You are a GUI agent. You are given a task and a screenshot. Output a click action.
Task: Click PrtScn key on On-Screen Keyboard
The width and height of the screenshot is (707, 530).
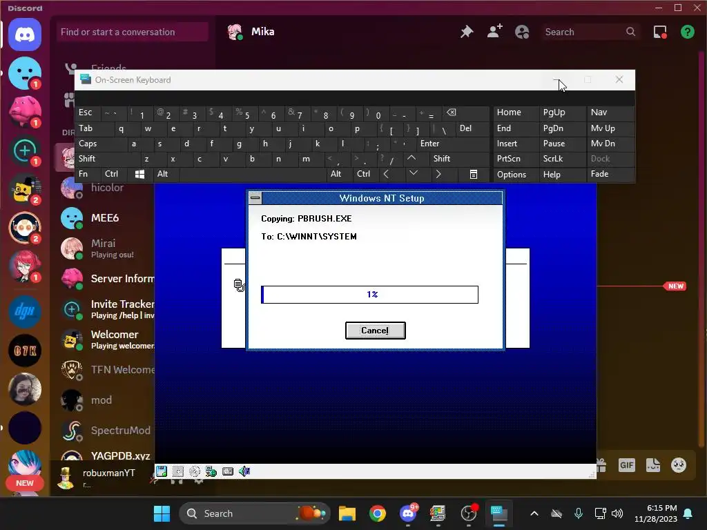516,159
